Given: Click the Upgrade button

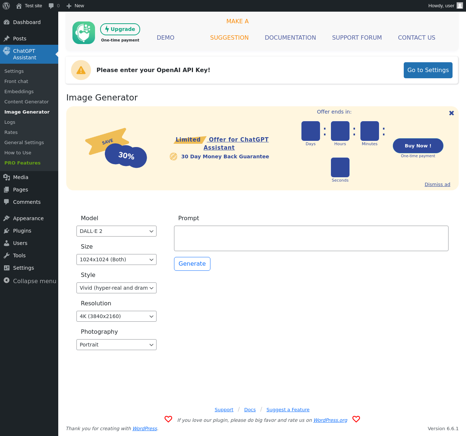Looking at the screenshot, I should click(120, 29).
